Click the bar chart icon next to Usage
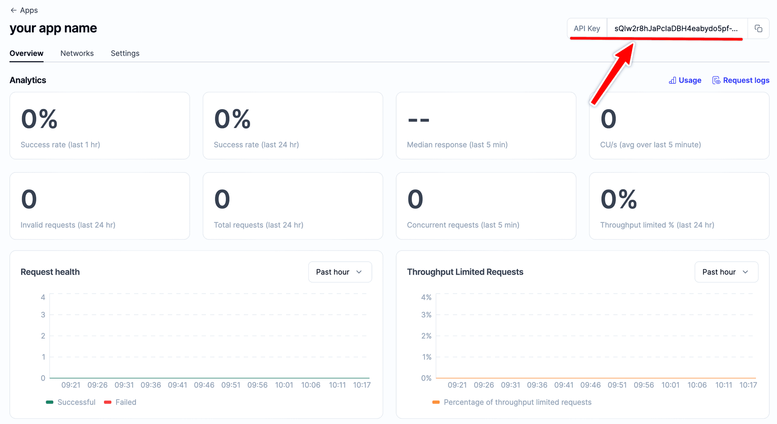 click(x=672, y=80)
